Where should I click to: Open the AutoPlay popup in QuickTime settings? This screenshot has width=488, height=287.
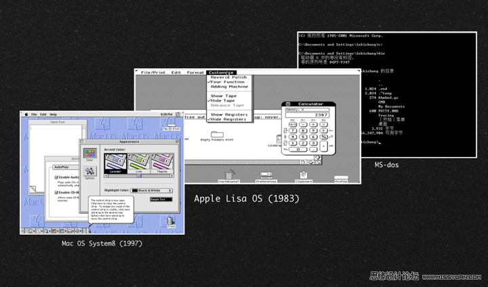pos(65,167)
